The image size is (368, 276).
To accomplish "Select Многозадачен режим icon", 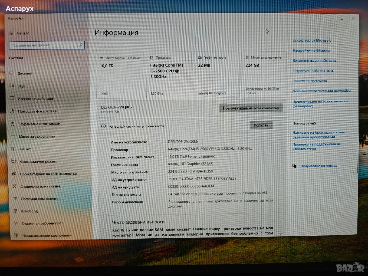I will 14,161.
